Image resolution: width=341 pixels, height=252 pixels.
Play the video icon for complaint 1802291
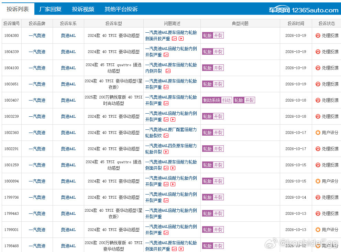point(166,152)
